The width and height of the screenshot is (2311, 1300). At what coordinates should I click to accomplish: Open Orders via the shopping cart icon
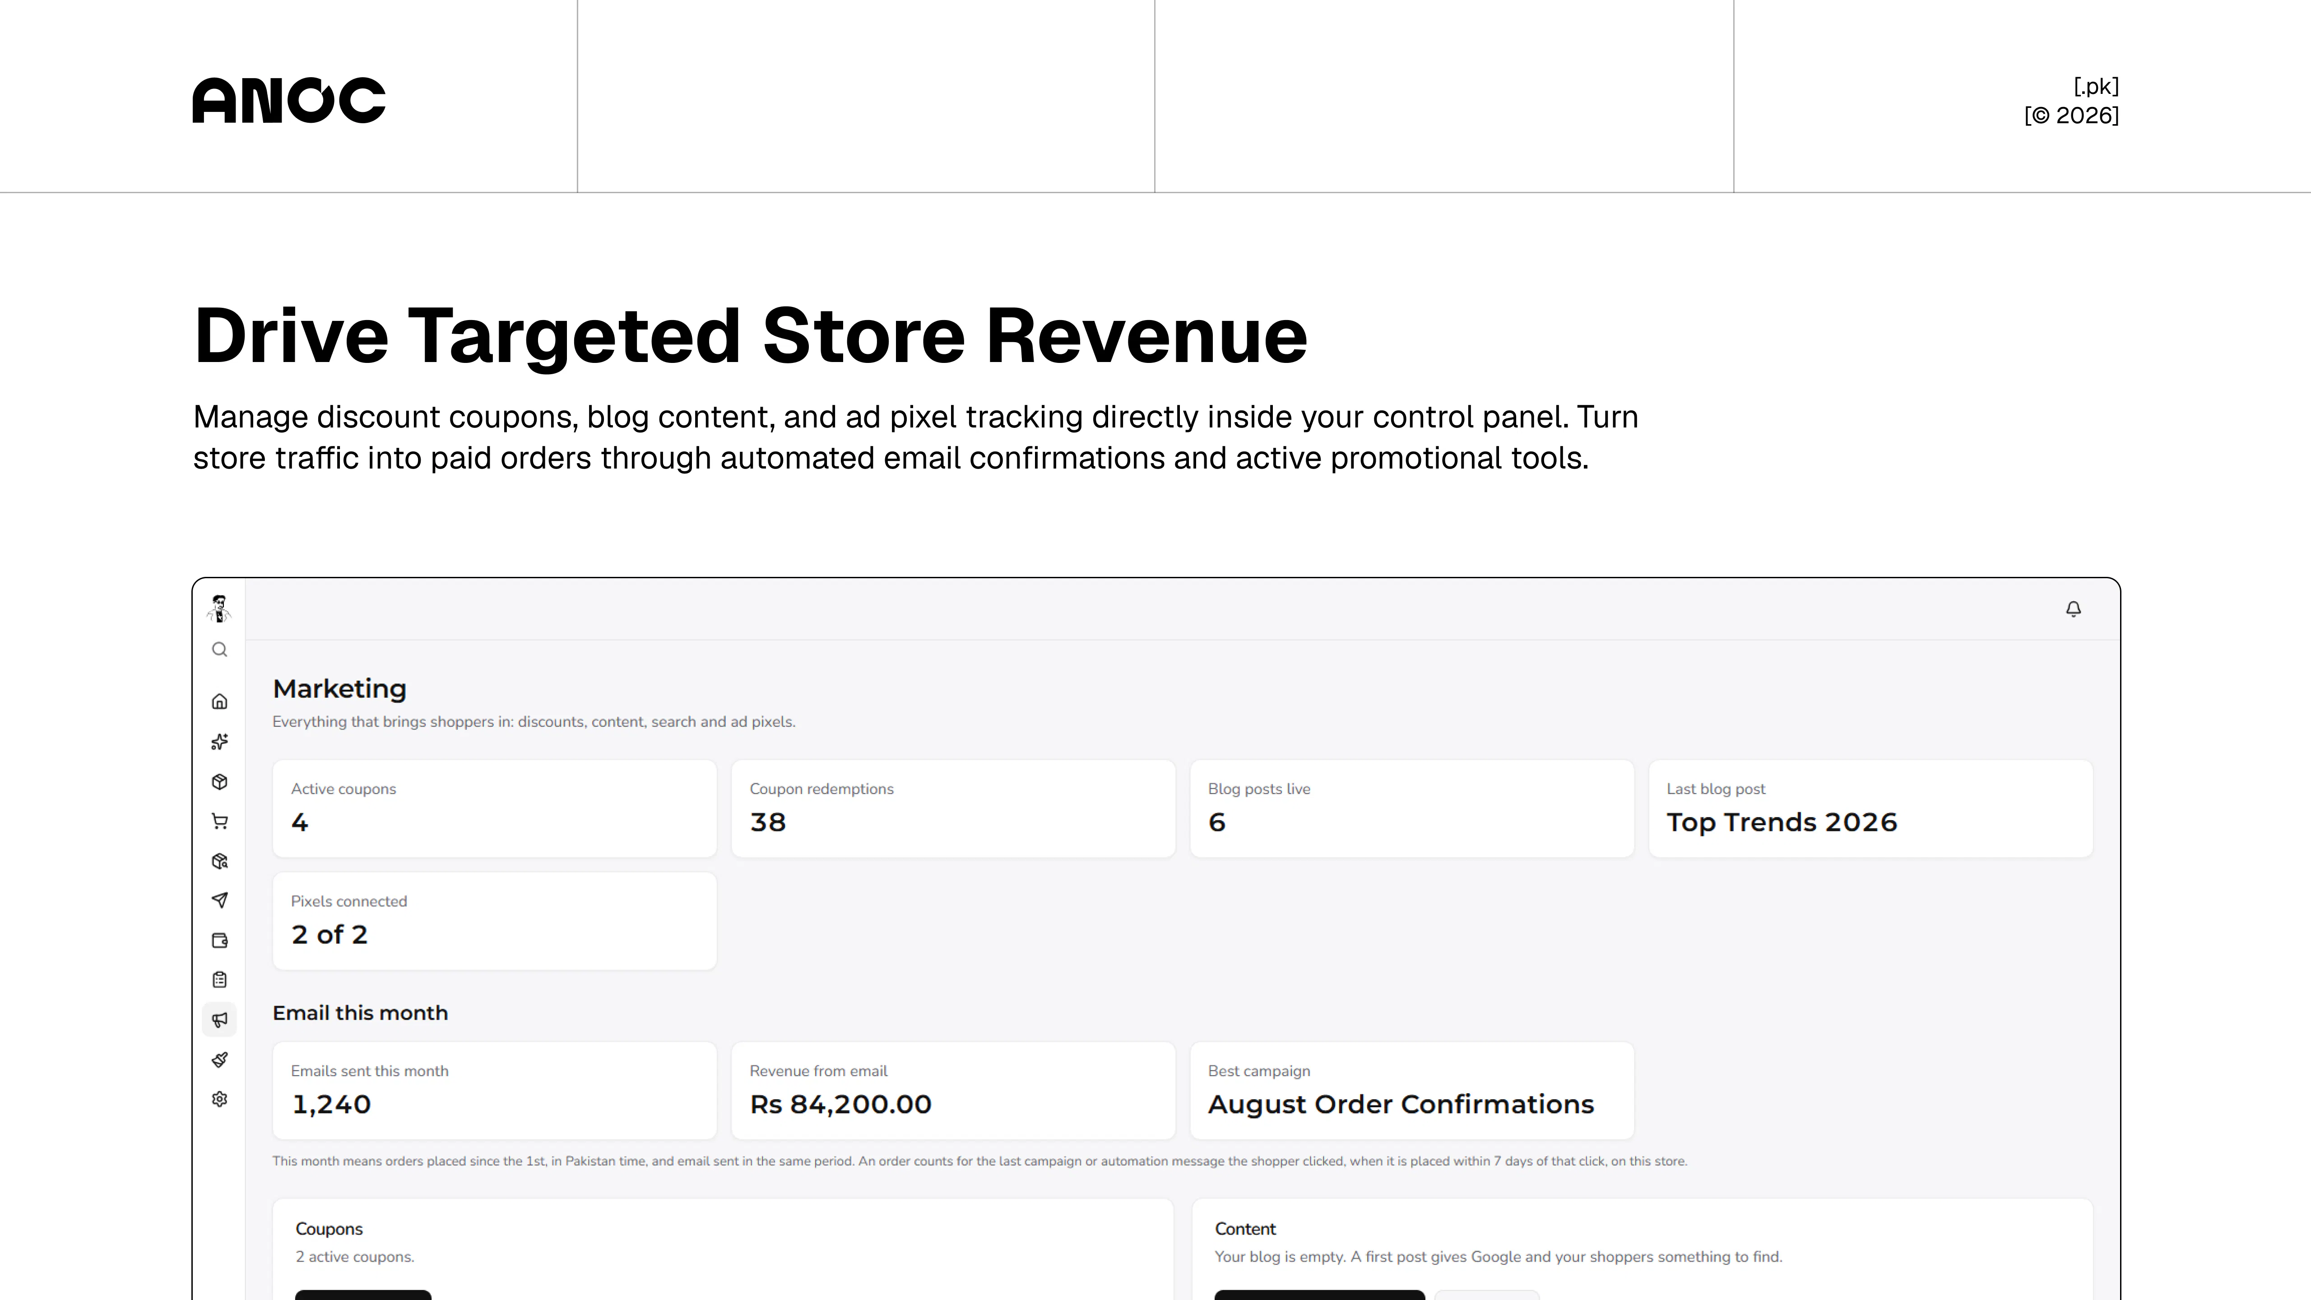click(220, 821)
